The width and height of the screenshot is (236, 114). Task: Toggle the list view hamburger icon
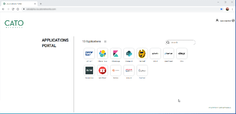click(x=105, y=42)
